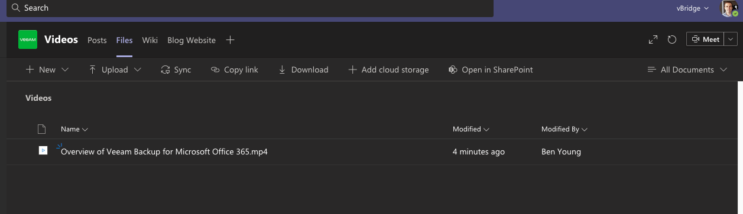Image resolution: width=743 pixels, height=214 pixels.
Task: Open the Name column sort menu
Action: click(74, 129)
